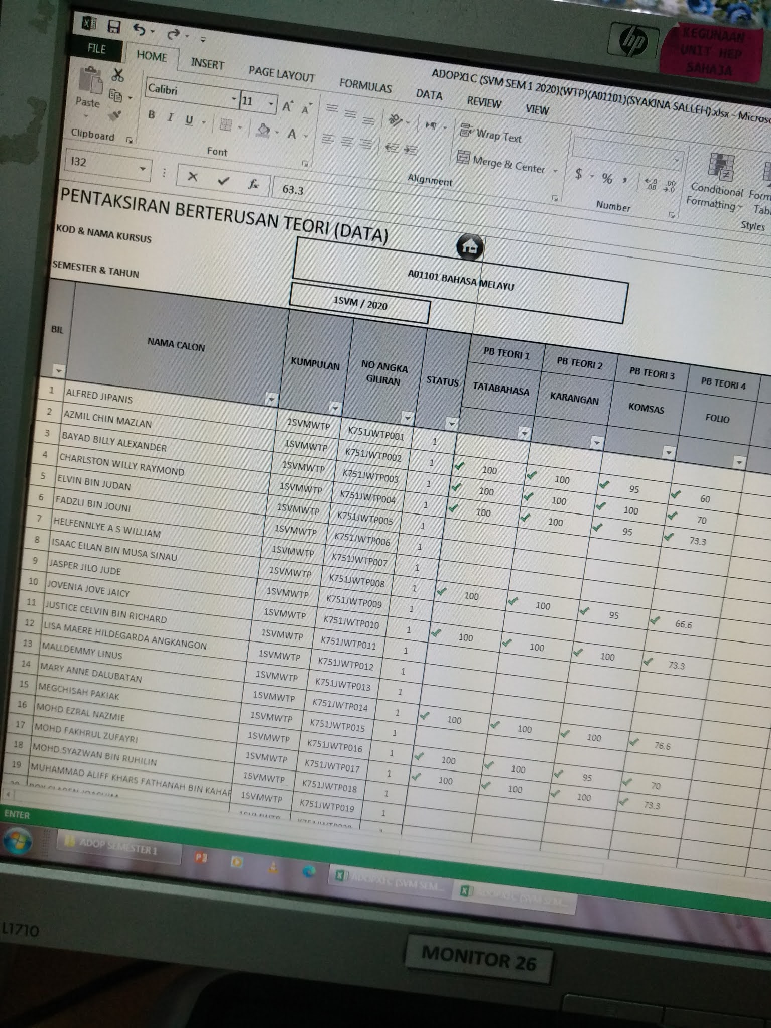The height and width of the screenshot is (1028, 771).
Task: Apply the Fill Color bucket
Action: [x=263, y=130]
